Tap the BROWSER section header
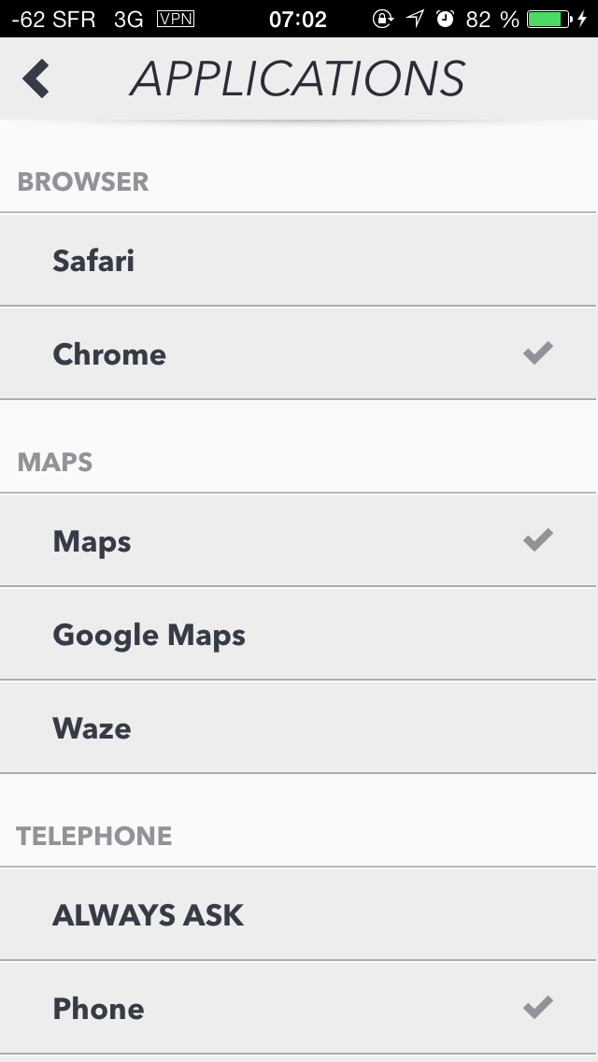 pyautogui.click(x=83, y=181)
